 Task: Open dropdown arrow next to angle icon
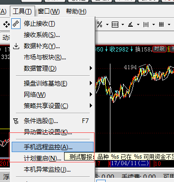(138, 25)
